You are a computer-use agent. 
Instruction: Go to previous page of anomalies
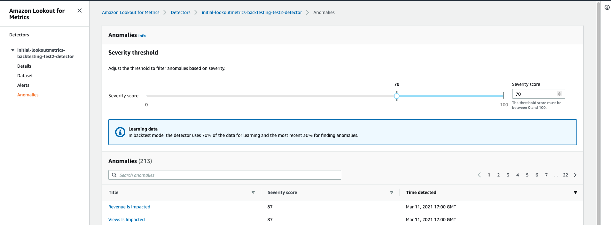(479, 175)
